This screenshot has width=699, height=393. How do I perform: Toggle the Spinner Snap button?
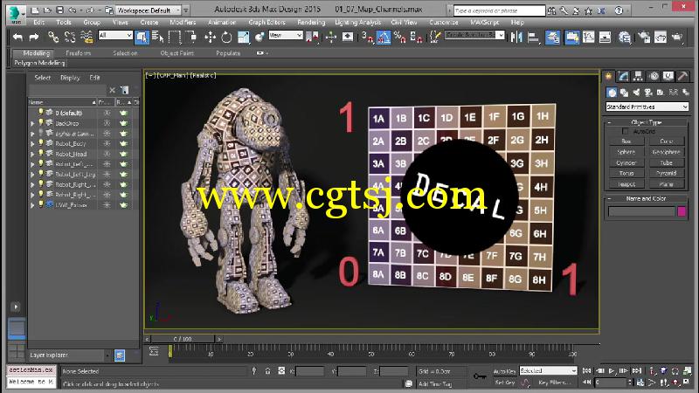pyautogui.click(x=417, y=38)
